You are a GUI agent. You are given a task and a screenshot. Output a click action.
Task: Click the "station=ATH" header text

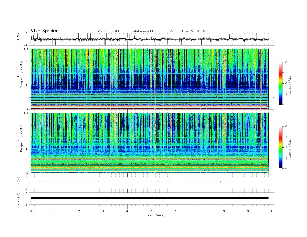pyautogui.click(x=144, y=31)
